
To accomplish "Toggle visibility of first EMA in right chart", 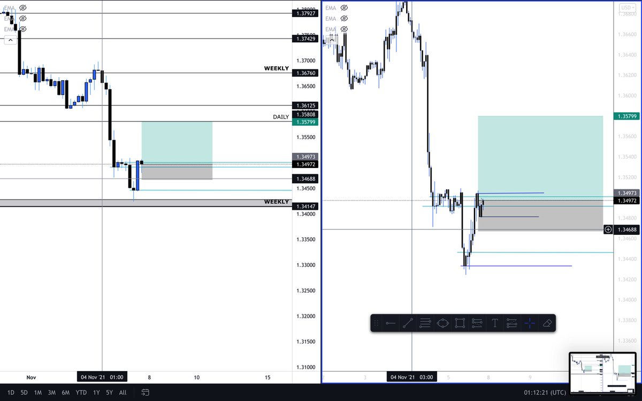I will point(344,8).
